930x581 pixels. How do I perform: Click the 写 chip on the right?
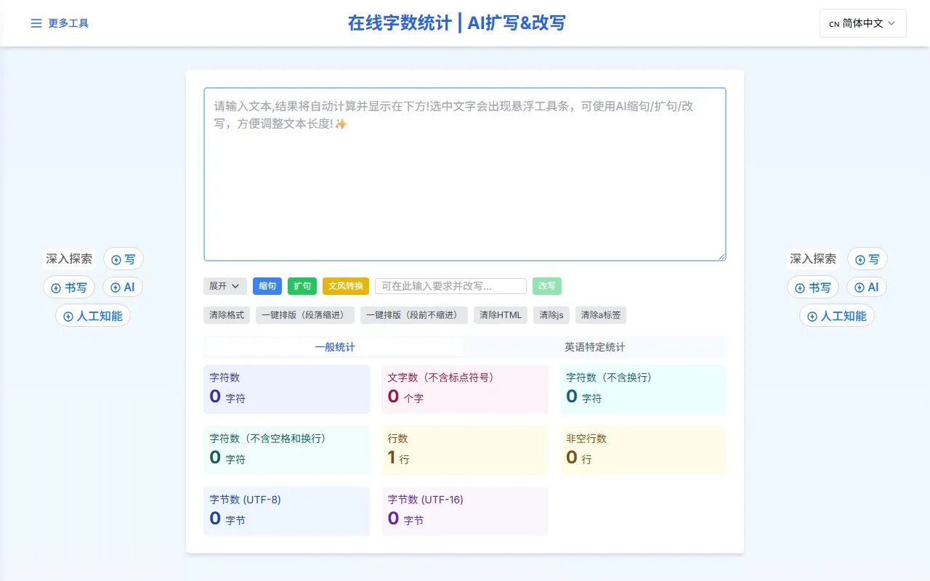click(868, 259)
